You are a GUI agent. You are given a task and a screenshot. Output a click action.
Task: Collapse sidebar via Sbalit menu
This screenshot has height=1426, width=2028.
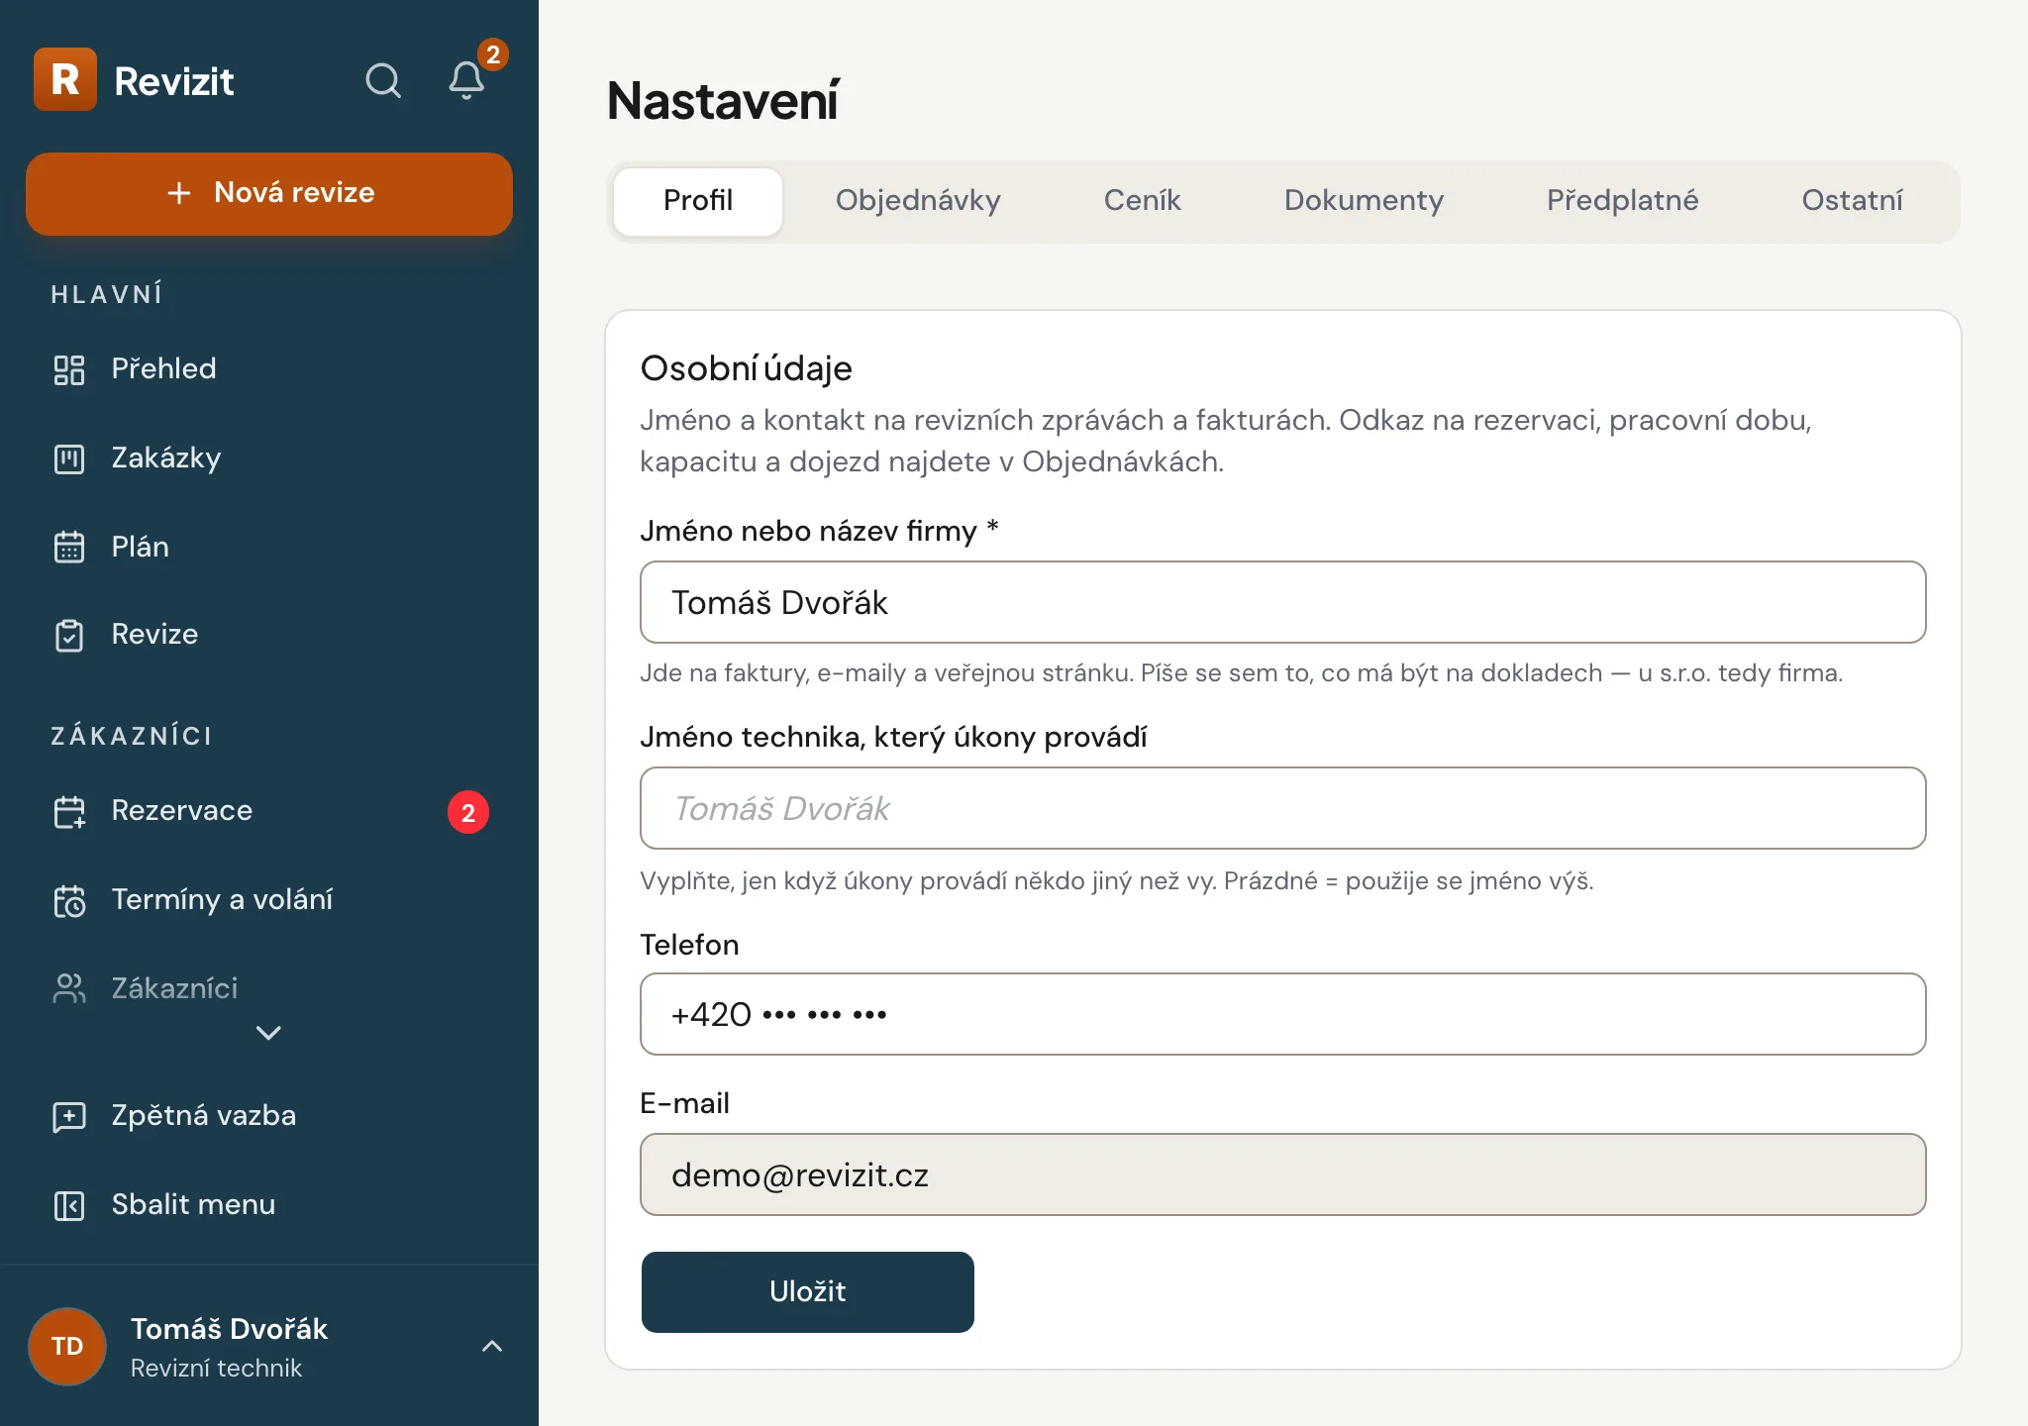click(269, 1205)
